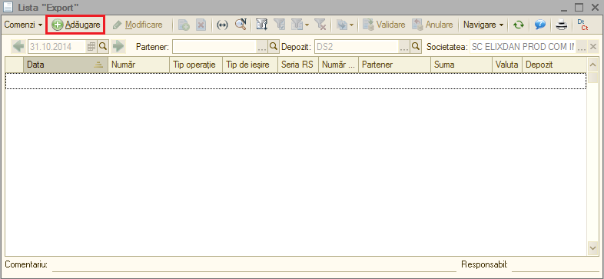604x279 pixels.
Task: Click the Dt/Ct accounting entries icon
Action: pyautogui.click(x=582, y=25)
